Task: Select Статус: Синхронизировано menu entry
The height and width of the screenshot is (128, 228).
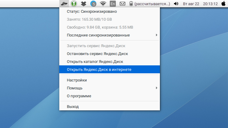Action: pos(109,12)
